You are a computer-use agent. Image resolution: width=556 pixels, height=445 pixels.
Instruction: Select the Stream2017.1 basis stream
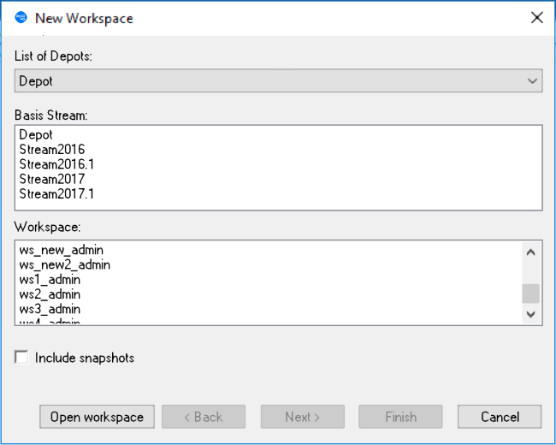tap(56, 193)
